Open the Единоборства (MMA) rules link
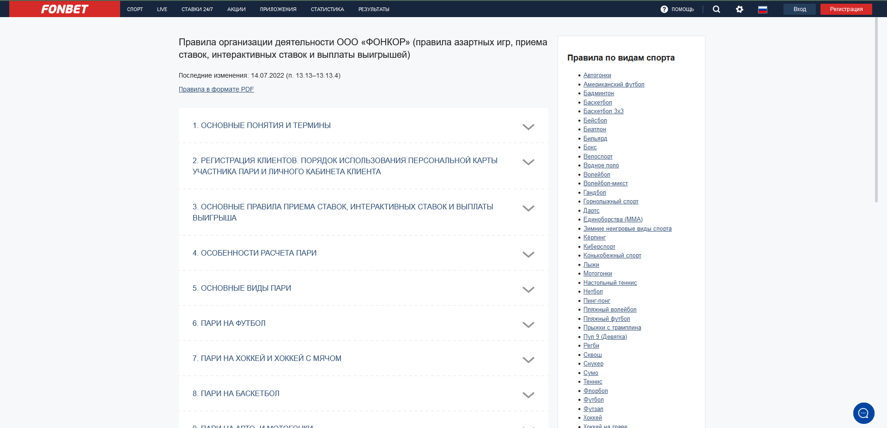 [613, 220]
